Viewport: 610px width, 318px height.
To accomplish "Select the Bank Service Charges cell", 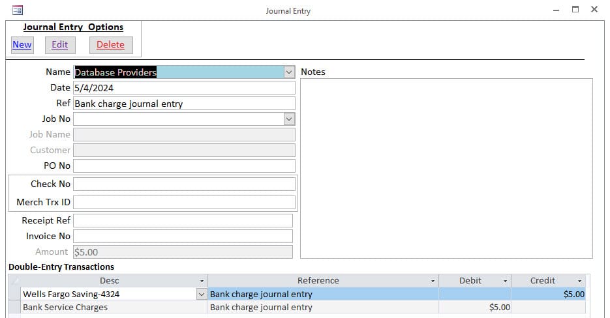I will pyautogui.click(x=114, y=307).
